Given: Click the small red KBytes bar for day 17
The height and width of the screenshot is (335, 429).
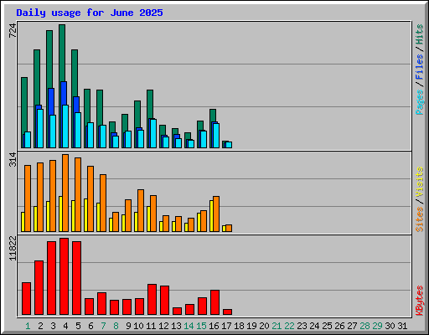Looking at the screenshot, I should [227, 312].
